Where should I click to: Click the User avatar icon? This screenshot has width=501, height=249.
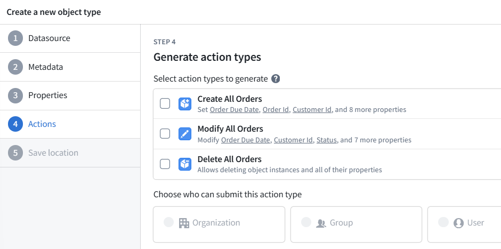pyautogui.click(x=458, y=223)
